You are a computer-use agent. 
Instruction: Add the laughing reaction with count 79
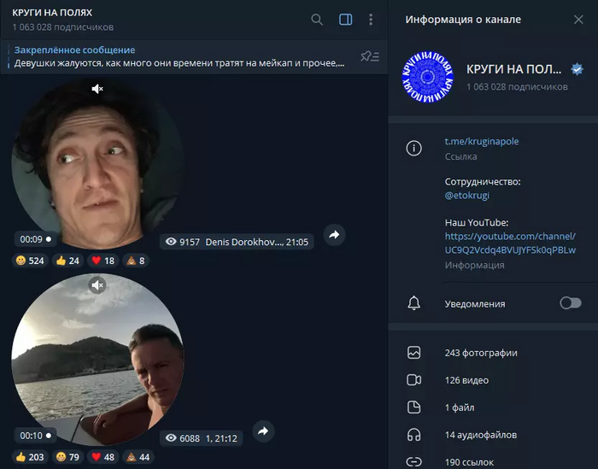[x=67, y=457]
